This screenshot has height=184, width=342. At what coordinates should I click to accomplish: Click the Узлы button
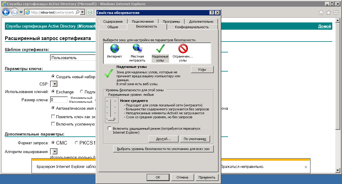pyautogui.click(x=202, y=70)
